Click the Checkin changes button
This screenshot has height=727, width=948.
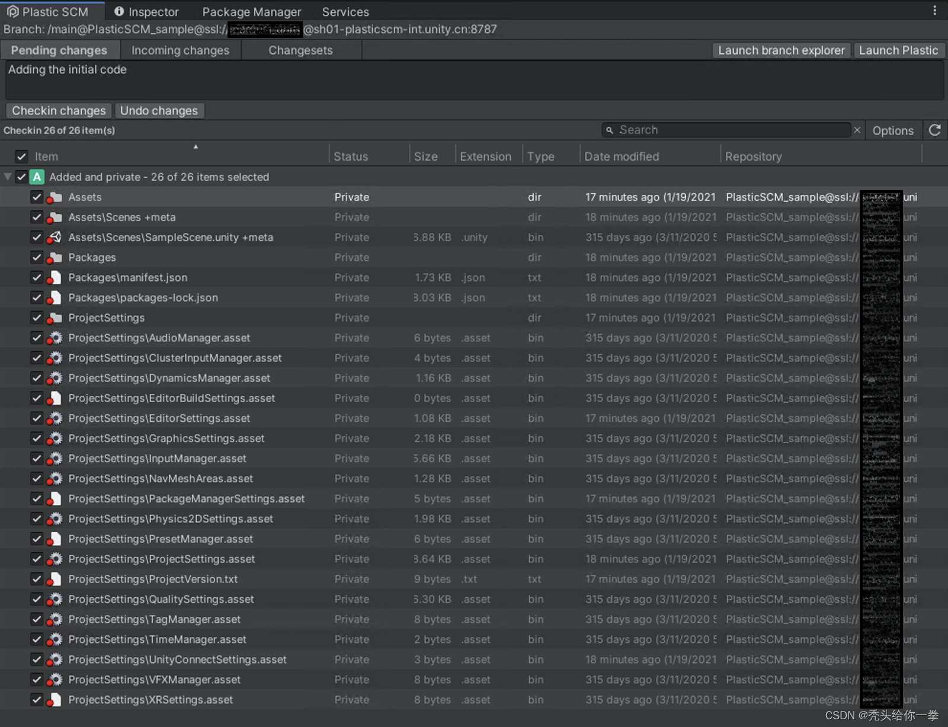59,111
